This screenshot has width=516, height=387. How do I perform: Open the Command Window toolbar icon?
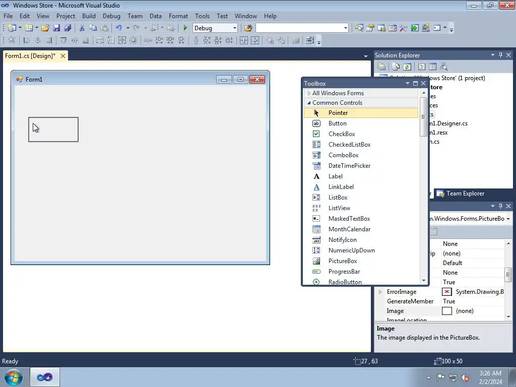pos(437,28)
